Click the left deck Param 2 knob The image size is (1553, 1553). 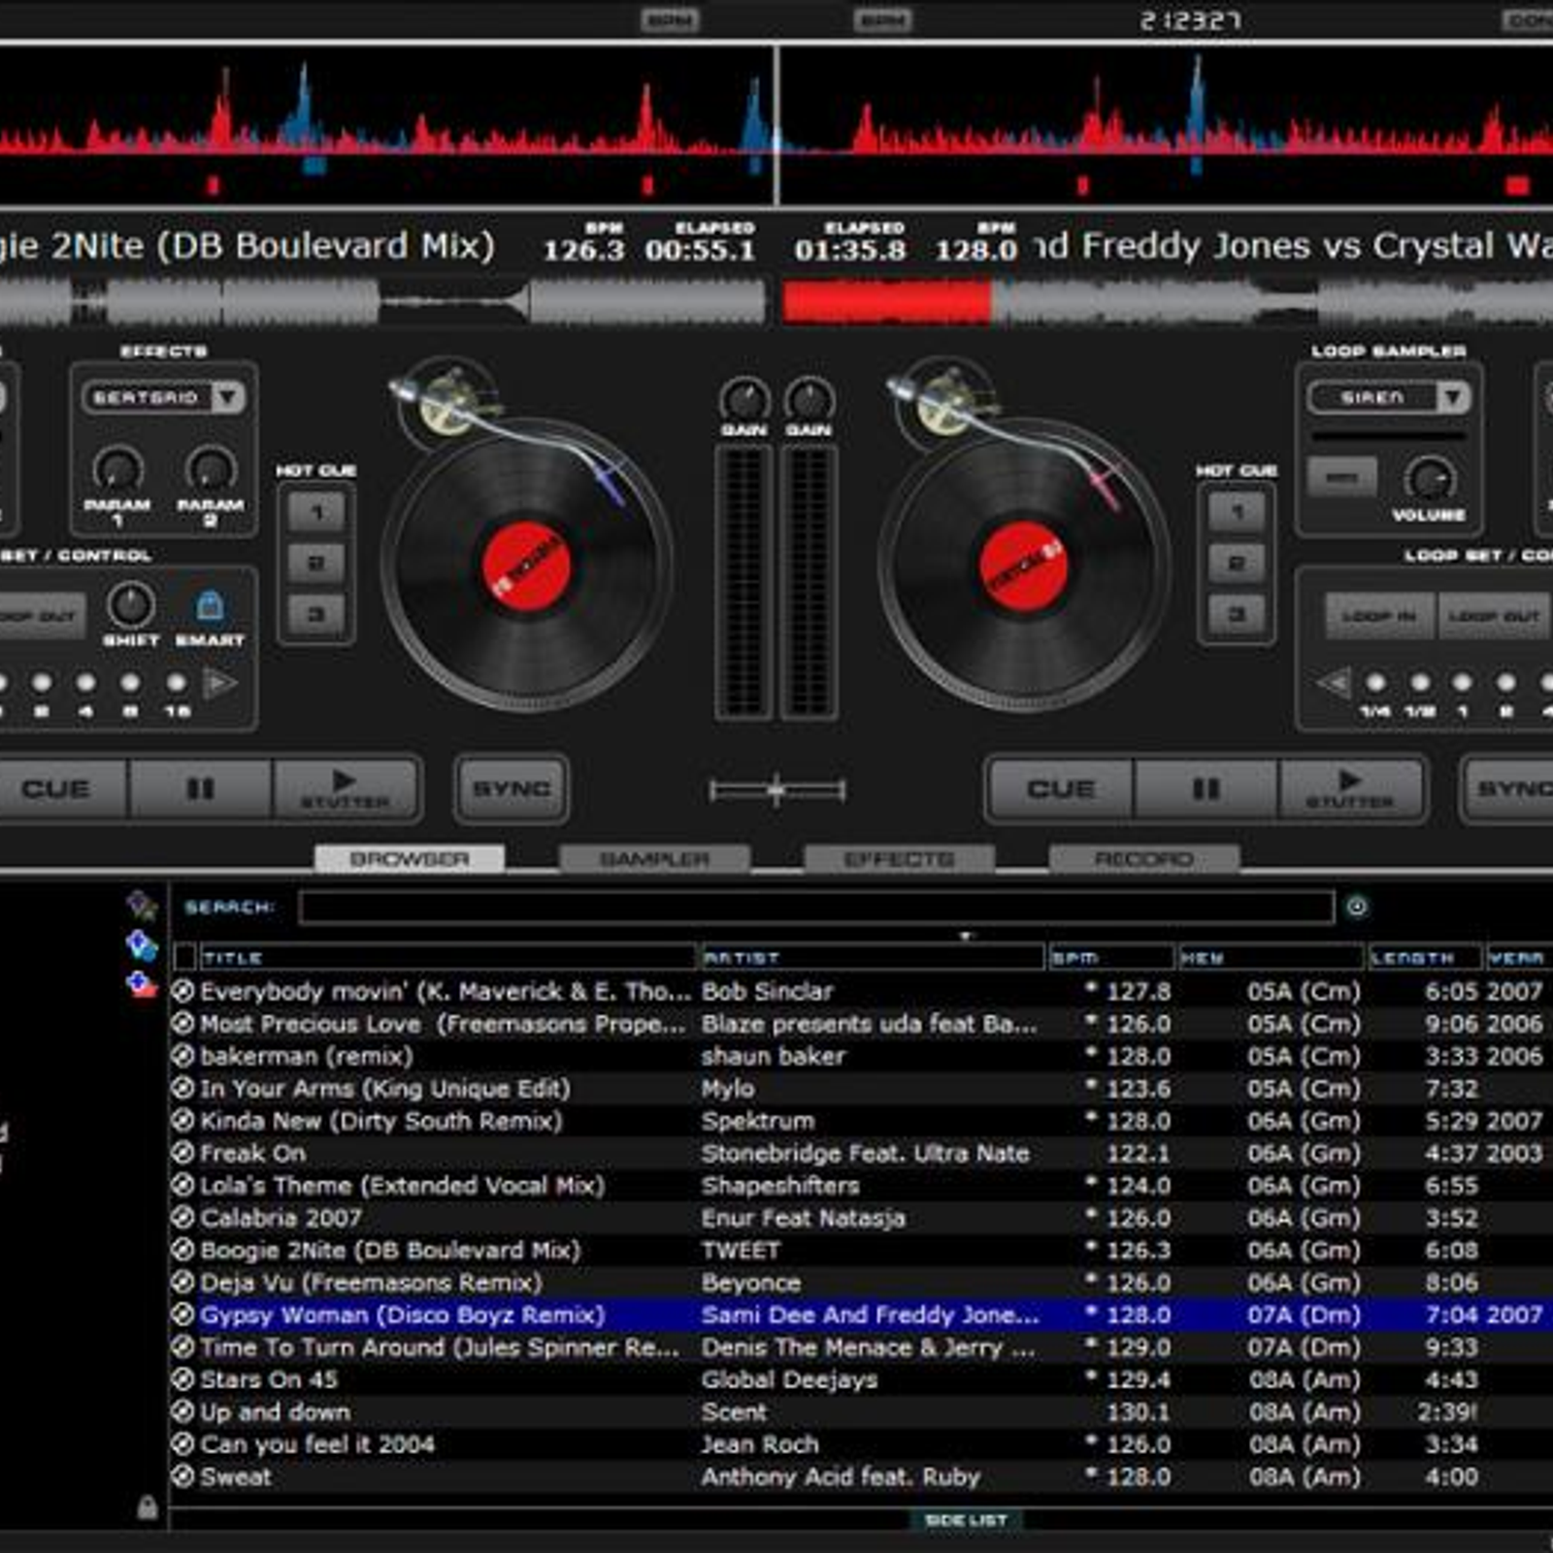[211, 470]
